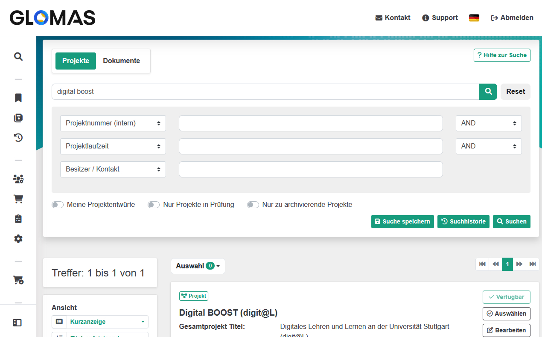Viewport: 542px width, 337px height.
Task: Click the German flag language icon
Action: pyautogui.click(x=474, y=18)
